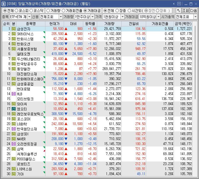Click 모티브링크 rate +13.08
This screenshot has width=199, height=179.
point(91,99)
